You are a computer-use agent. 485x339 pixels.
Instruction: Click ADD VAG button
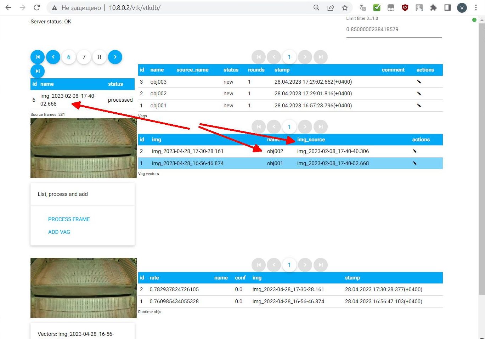[59, 232]
